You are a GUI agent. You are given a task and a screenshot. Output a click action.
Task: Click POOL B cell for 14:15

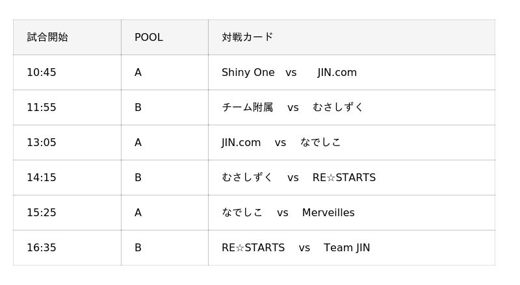pos(138,178)
